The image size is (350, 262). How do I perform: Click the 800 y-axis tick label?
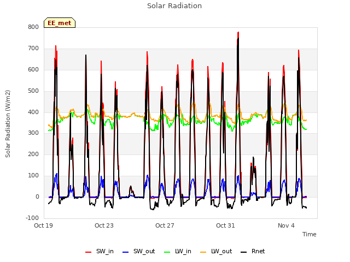click(33, 27)
